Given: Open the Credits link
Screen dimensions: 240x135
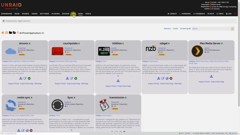Looking at the screenshot, I should coord(175,28).
